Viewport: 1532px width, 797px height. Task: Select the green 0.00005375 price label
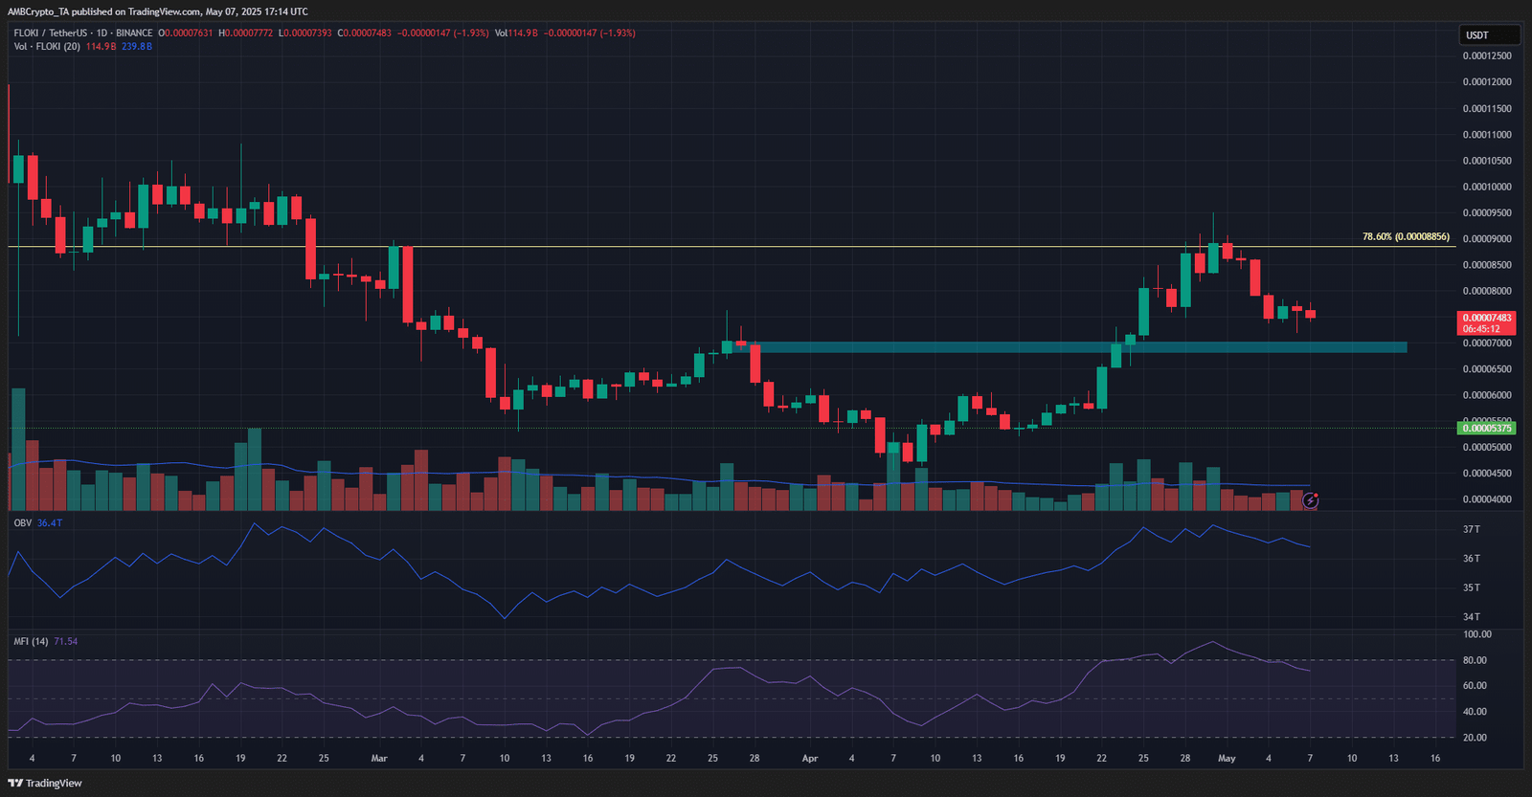point(1486,428)
